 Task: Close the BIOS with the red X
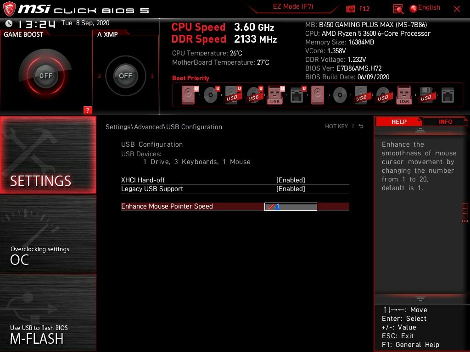(x=457, y=9)
